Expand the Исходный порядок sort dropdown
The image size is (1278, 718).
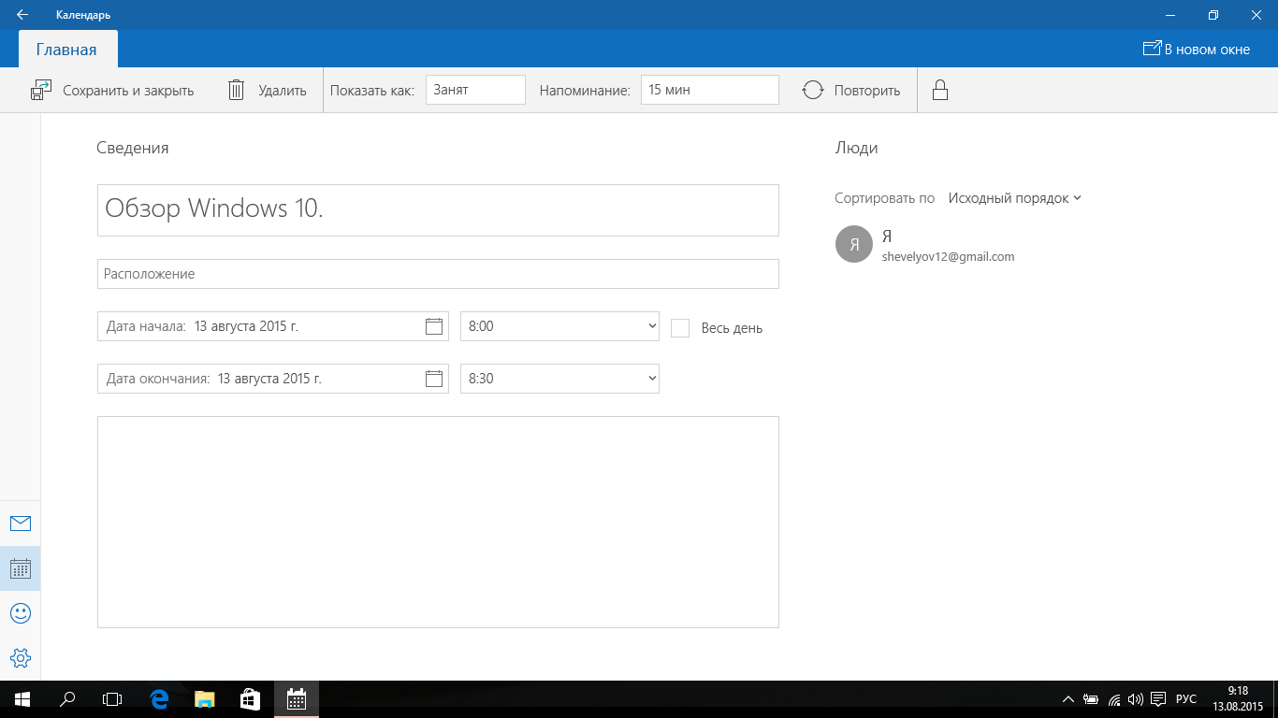point(1015,198)
